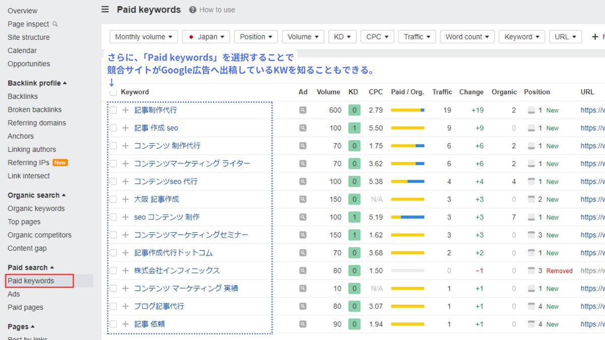Open the ad preview icon for 記事制作代行
Viewport: 605px width, 340px height.
(x=302, y=110)
